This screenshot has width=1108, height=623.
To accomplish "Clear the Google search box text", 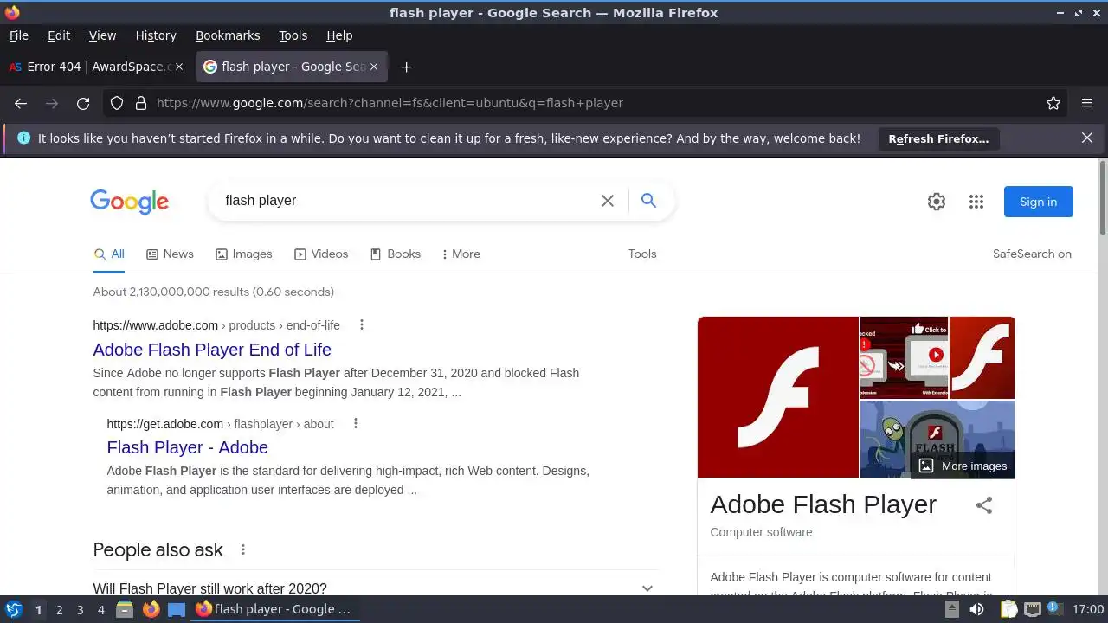I will [x=608, y=201].
